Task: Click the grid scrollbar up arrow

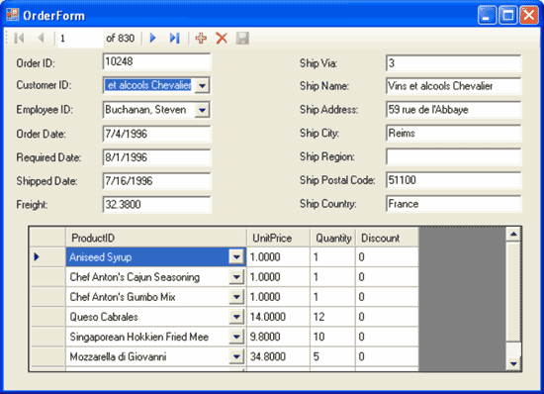Action: click(x=513, y=235)
